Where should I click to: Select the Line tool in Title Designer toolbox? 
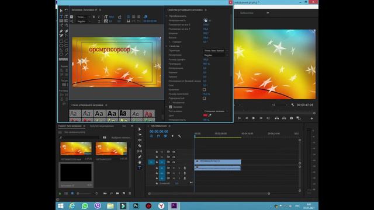click(66, 54)
